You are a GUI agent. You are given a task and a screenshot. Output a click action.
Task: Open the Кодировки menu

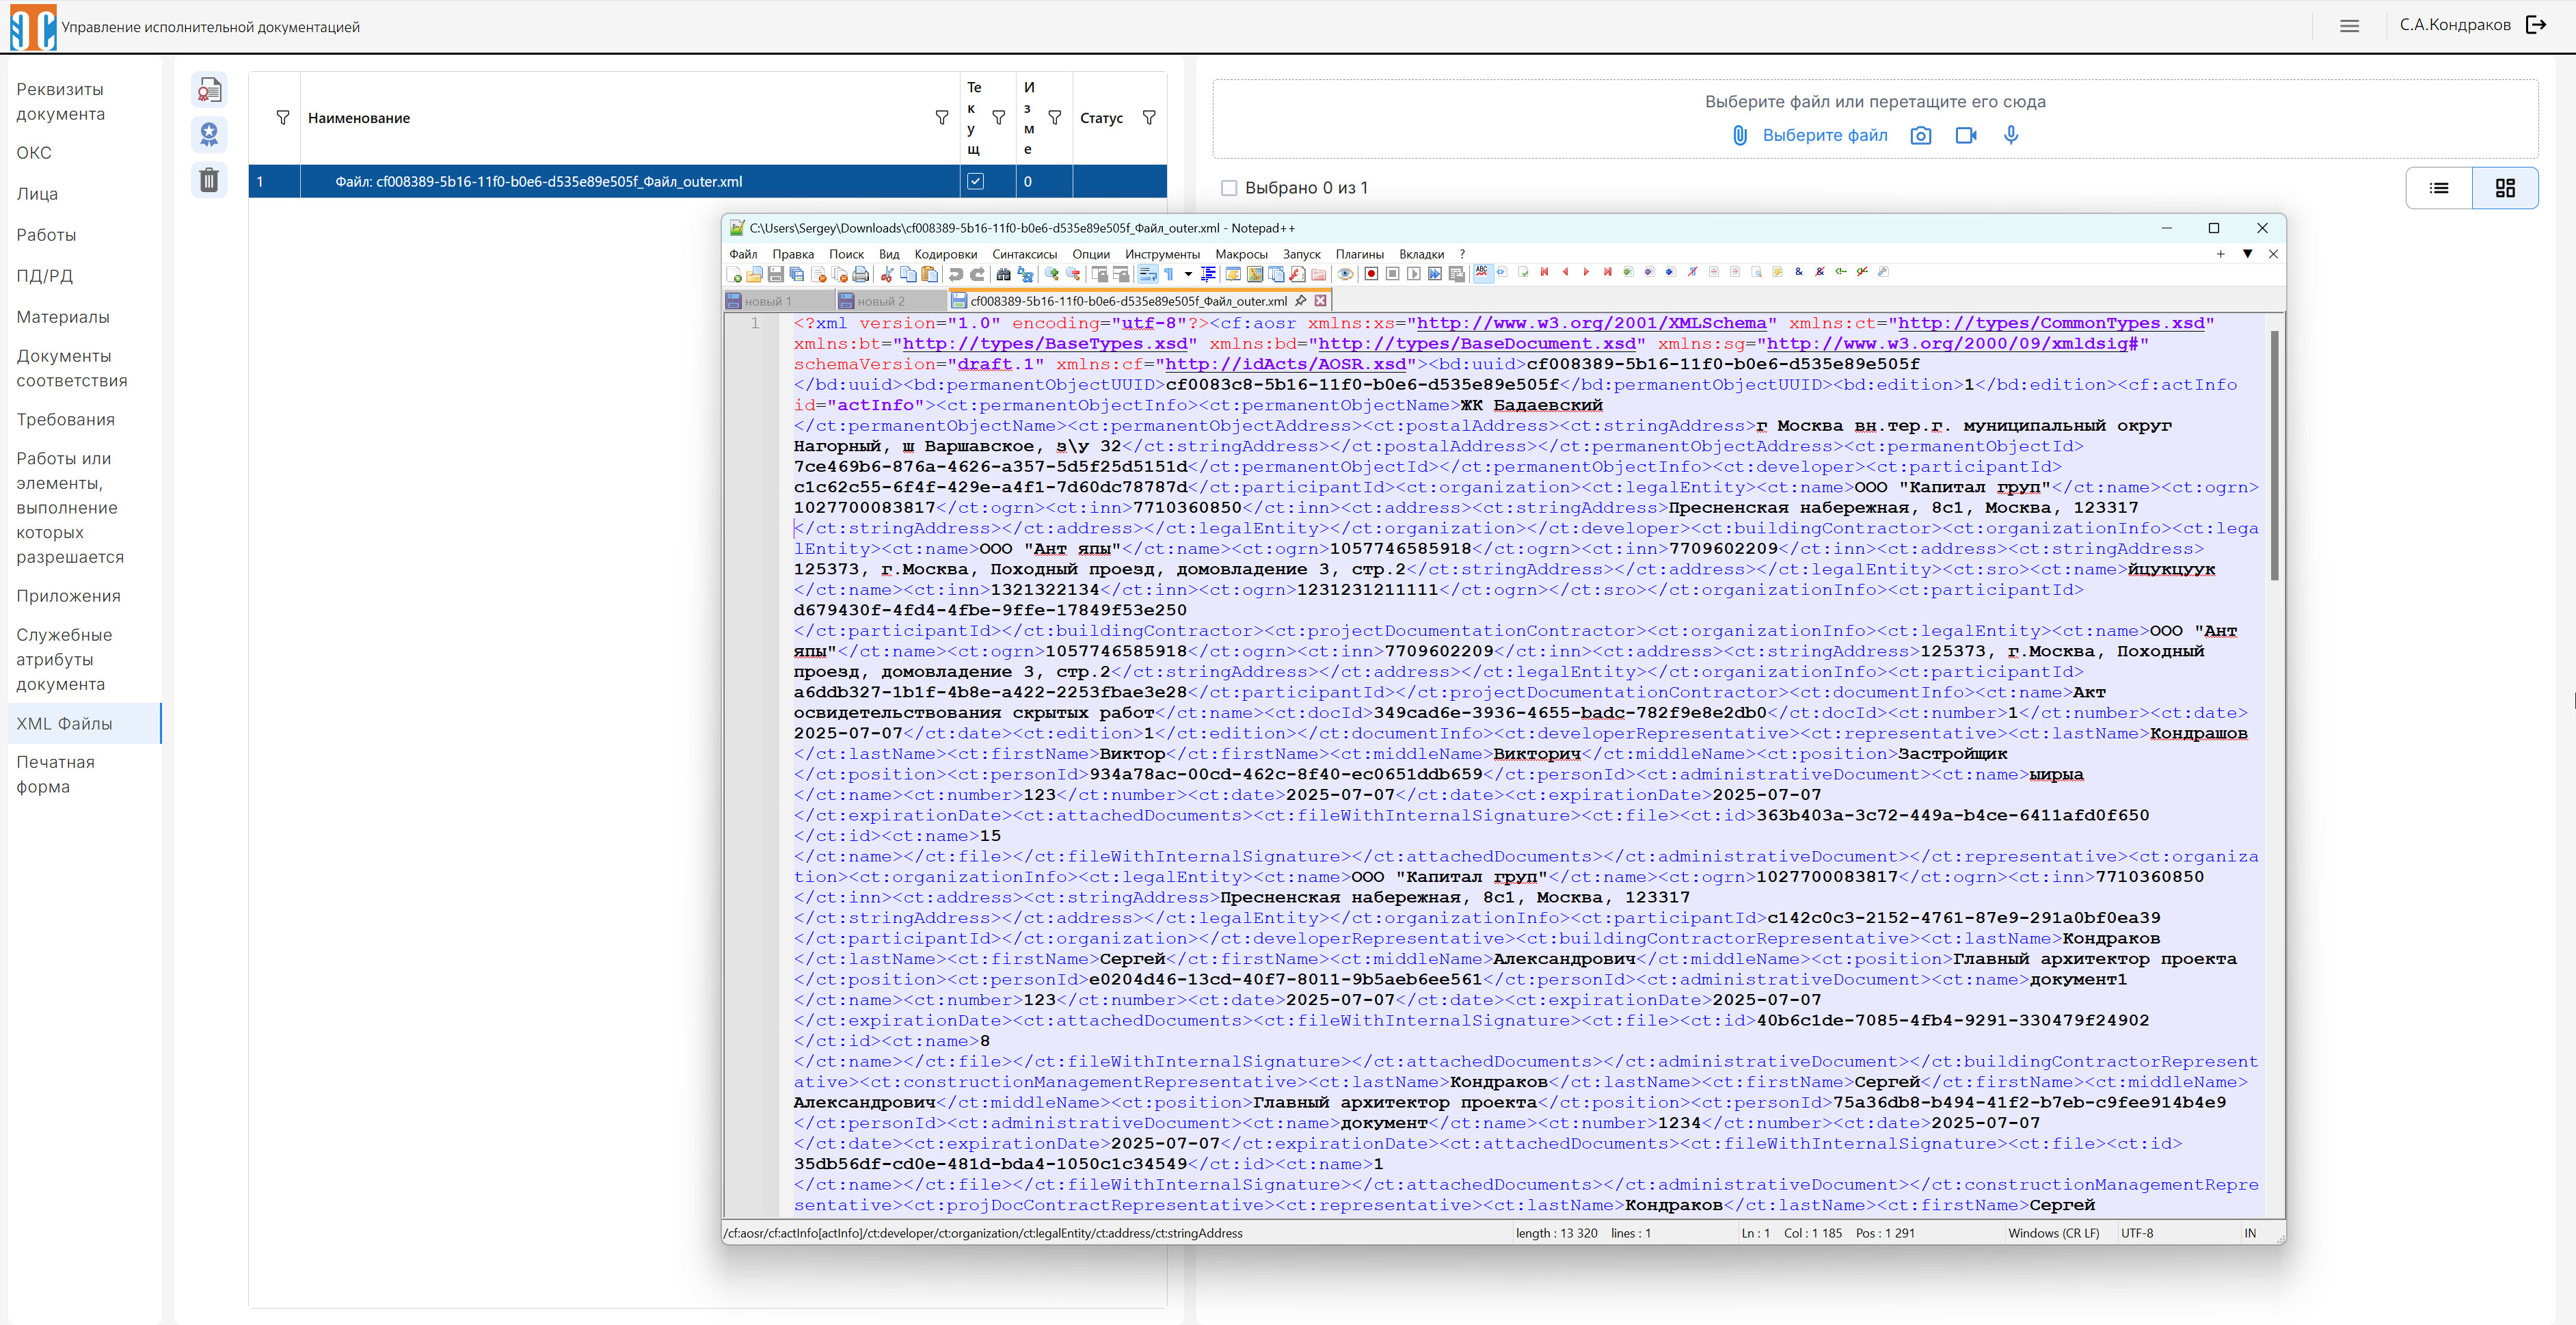pyautogui.click(x=945, y=254)
